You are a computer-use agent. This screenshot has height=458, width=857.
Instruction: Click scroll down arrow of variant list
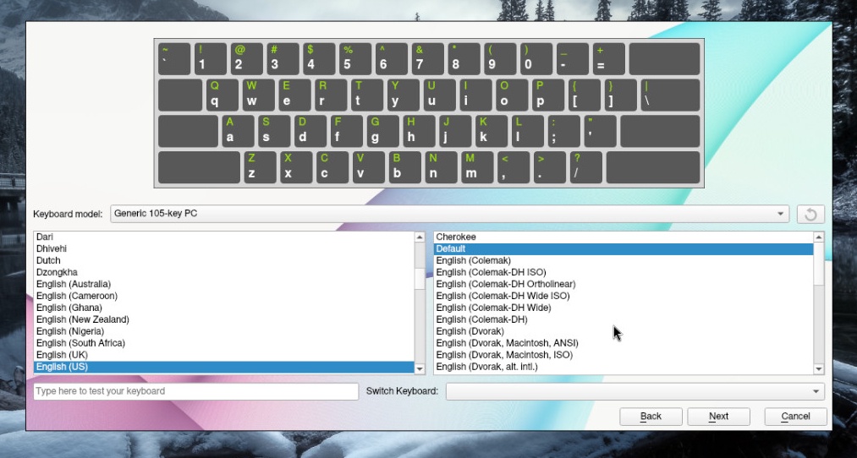tap(818, 368)
